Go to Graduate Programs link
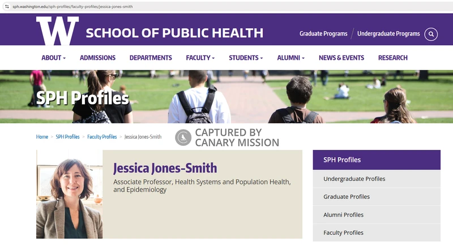 click(323, 33)
